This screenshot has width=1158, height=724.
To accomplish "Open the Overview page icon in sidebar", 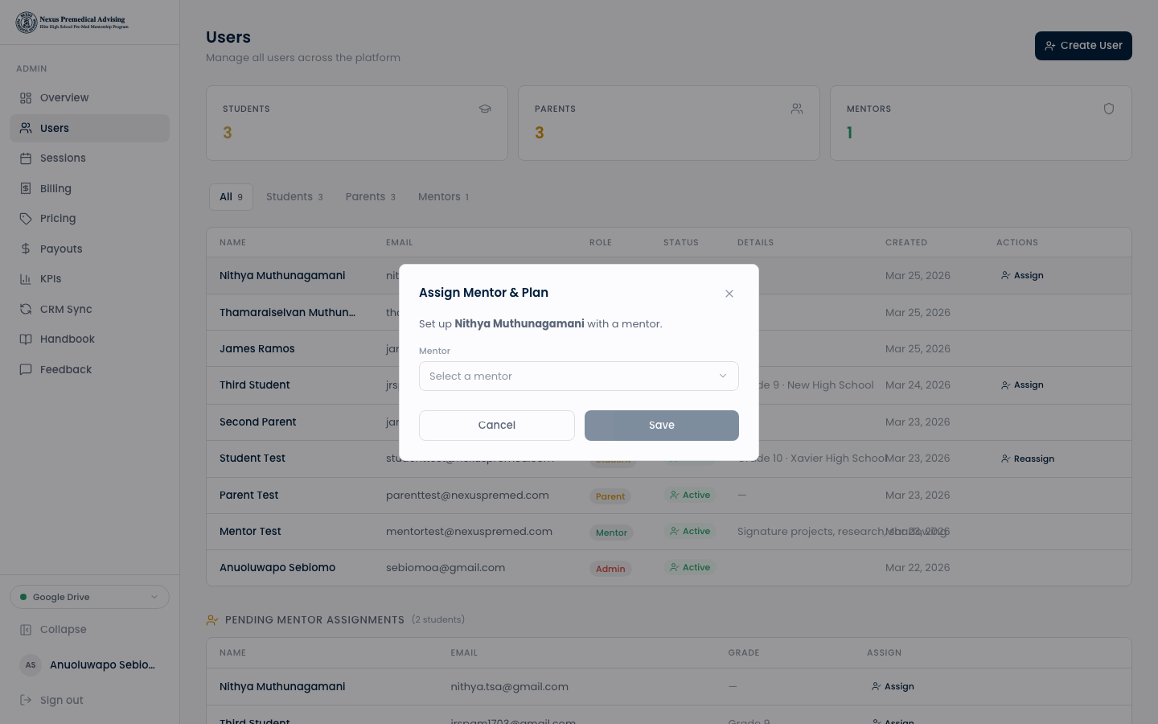I will click(26, 98).
